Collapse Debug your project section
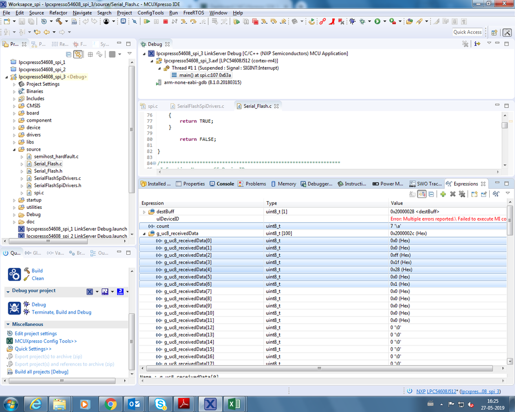515x412 pixels. tap(8, 291)
